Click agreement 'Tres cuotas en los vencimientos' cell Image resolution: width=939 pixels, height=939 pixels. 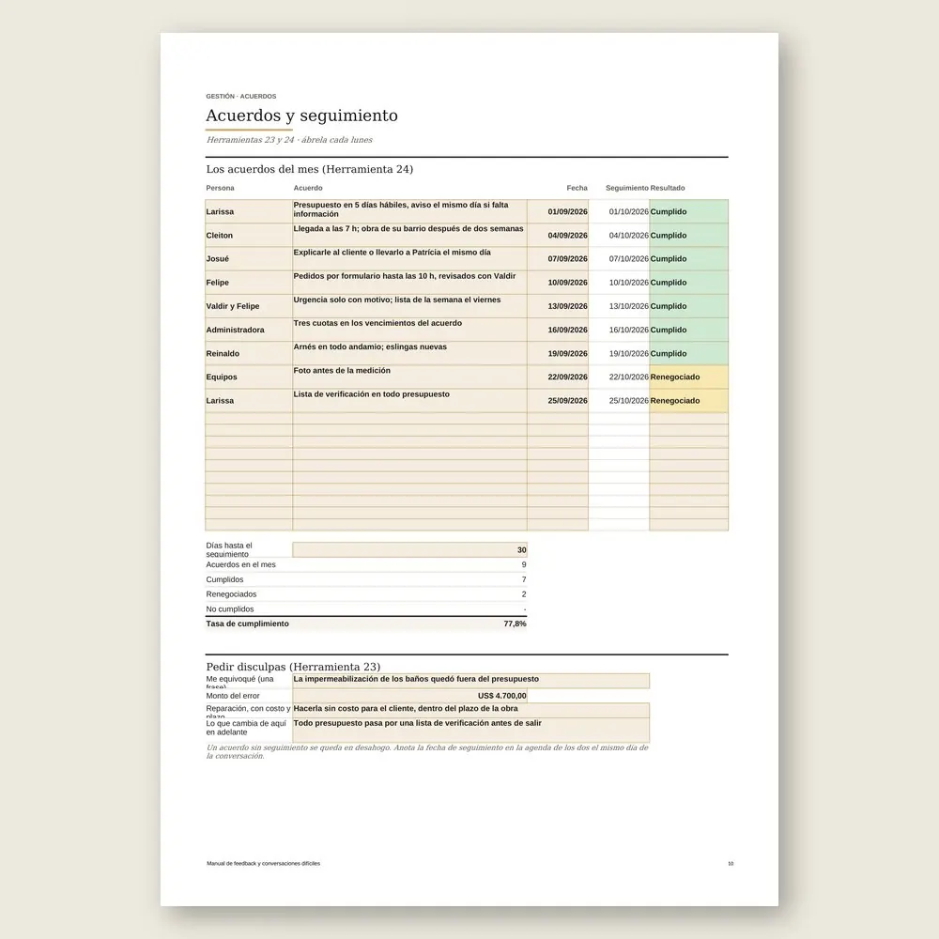[409, 330]
